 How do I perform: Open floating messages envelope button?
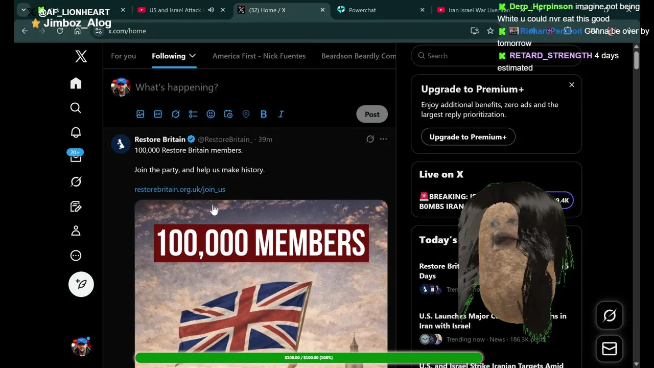[x=610, y=349]
